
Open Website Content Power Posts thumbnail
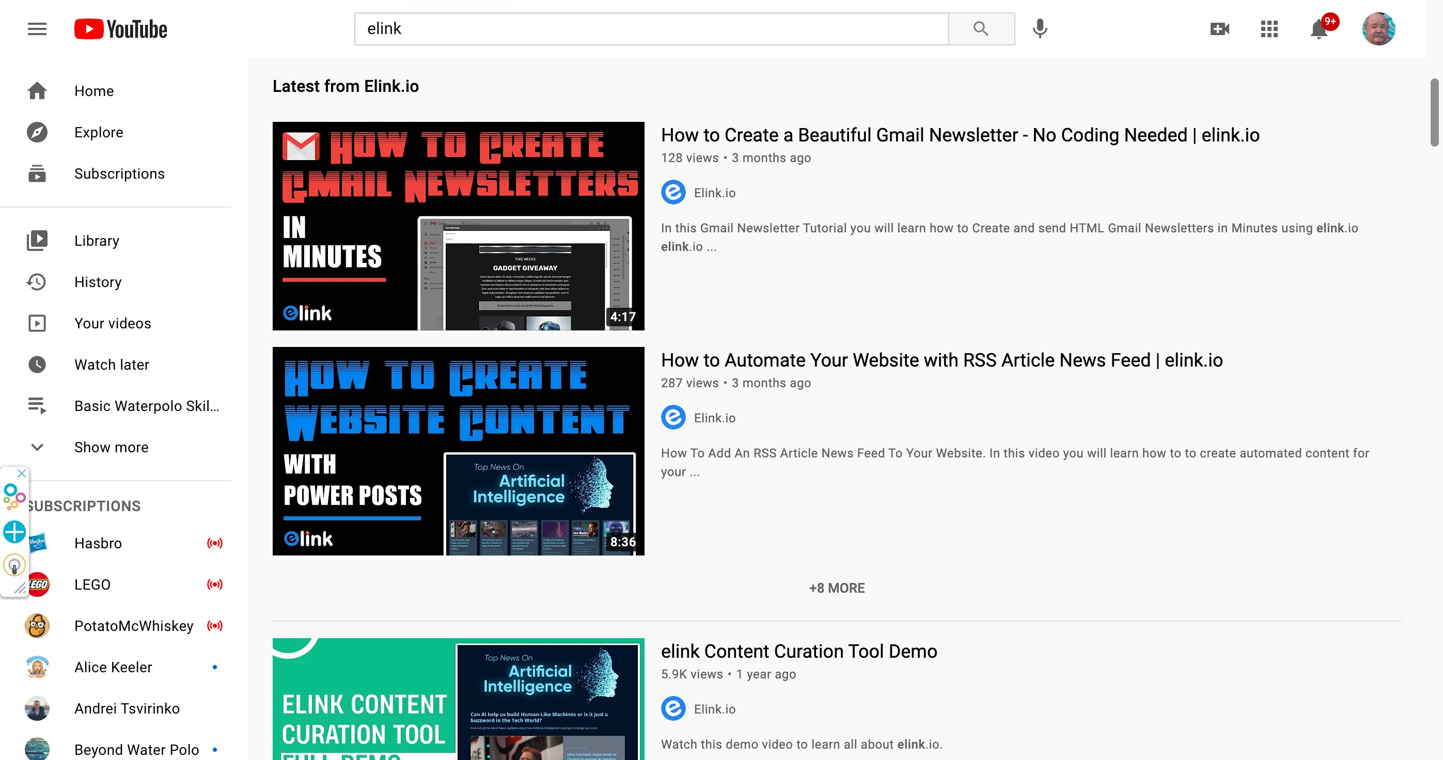point(458,451)
